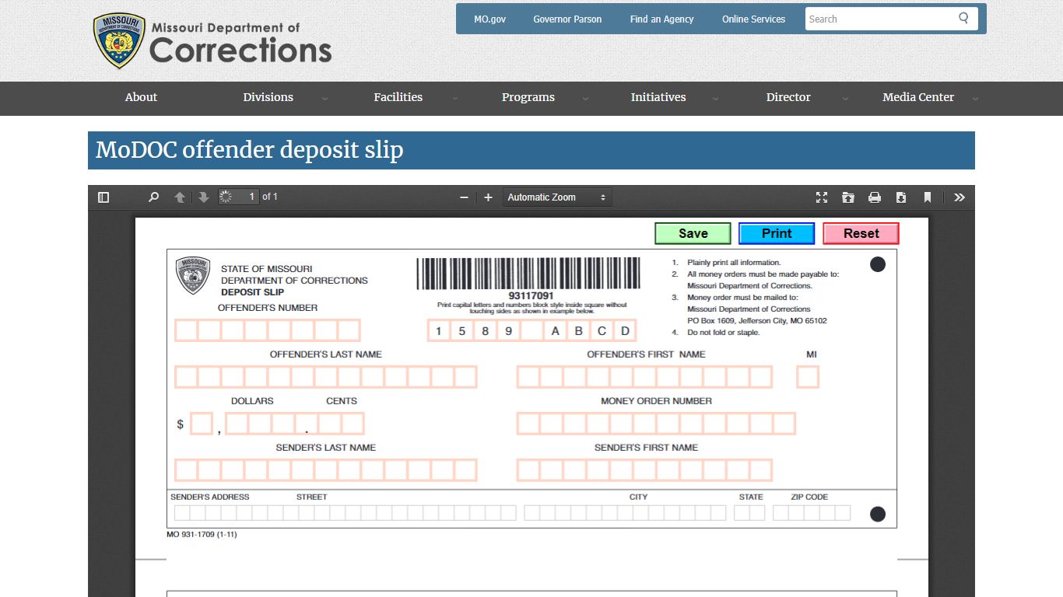1063x597 pixels.
Task: Expand the Divisions menu chevron
Action: click(x=325, y=99)
